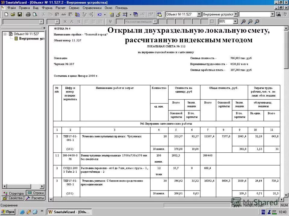Screen dimensions: 289x216
Task: Toggle align center
Action: [94, 22]
